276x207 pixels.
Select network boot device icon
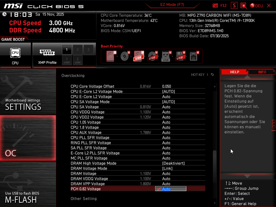[194, 56]
